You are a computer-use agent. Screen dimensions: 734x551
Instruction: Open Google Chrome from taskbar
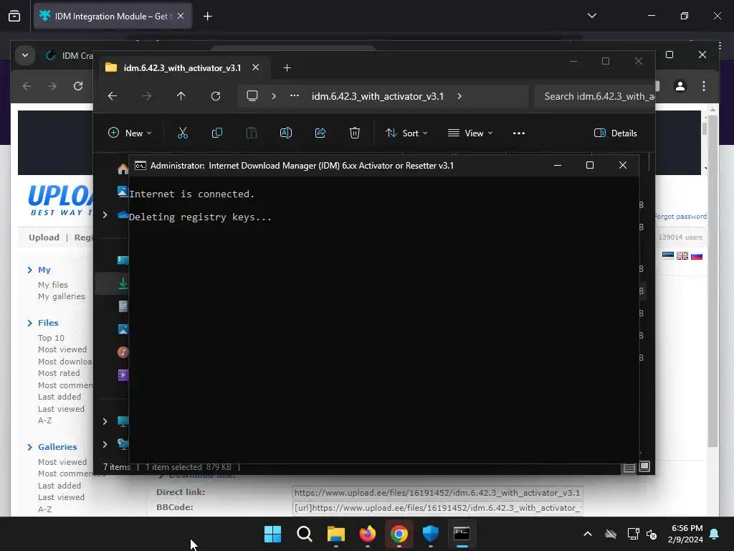[x=399, y=534]
